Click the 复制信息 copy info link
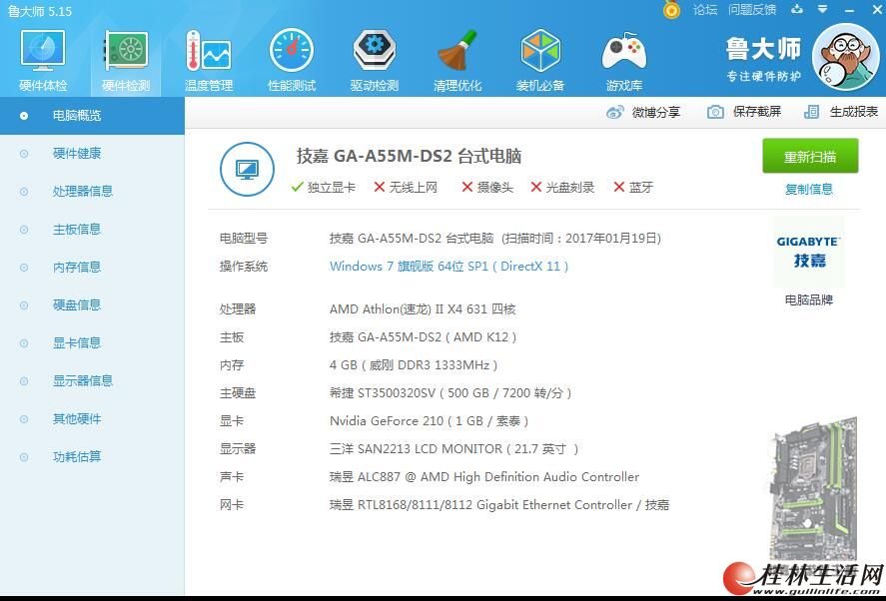The height and width of the screenshot is (601, 886). tap(809, 190)
